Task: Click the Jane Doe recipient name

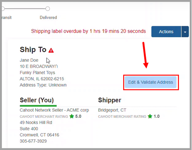Action: tap(29, 60)
